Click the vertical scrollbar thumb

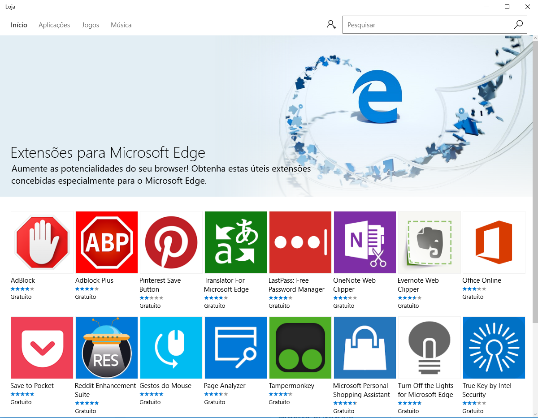tap(535, 181)
